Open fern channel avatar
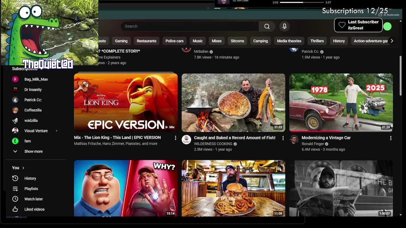Screen dimensions: 406x228 (15, 141)
